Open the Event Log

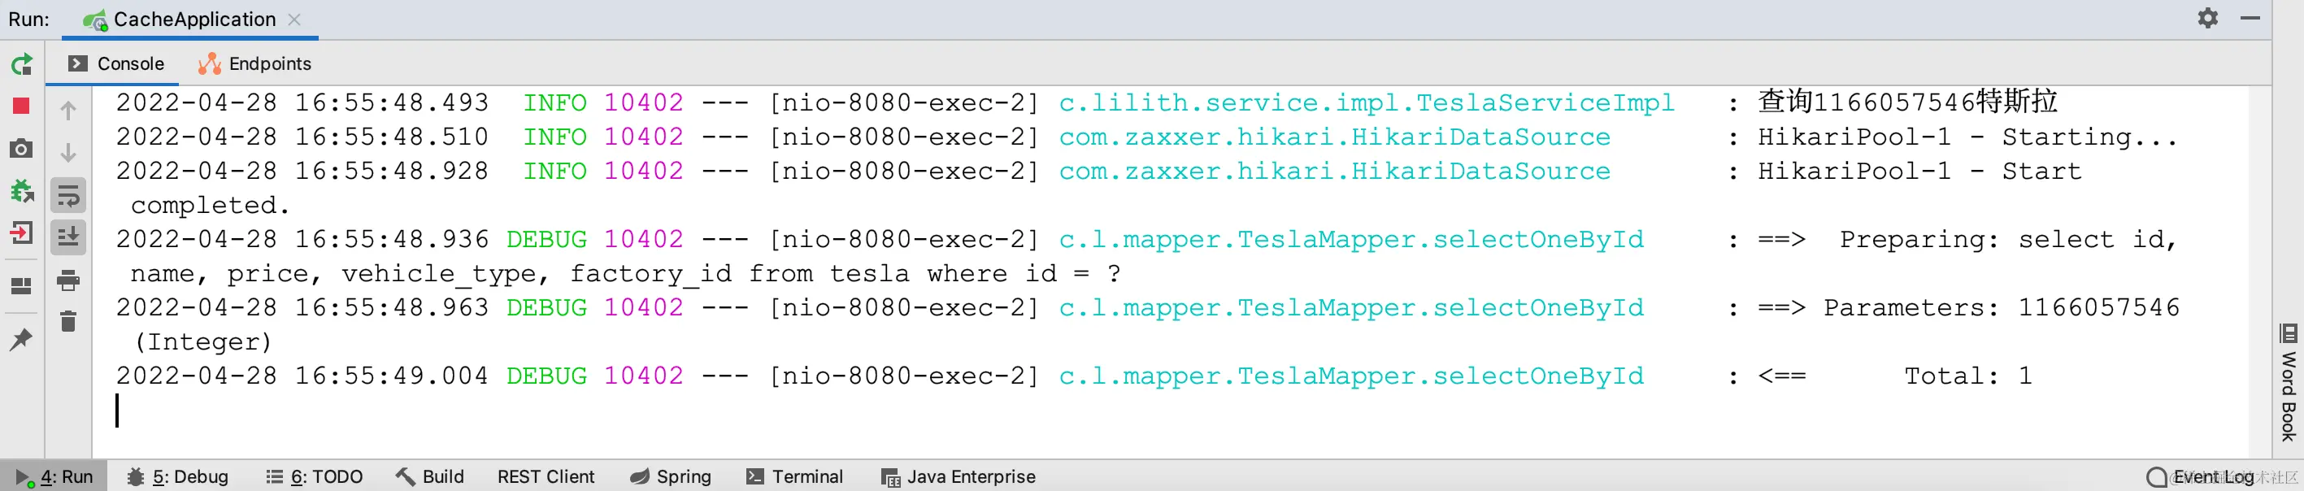pyautogui.click(x=2200, y=476)
